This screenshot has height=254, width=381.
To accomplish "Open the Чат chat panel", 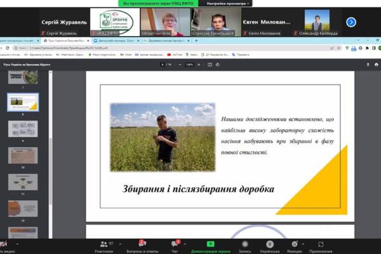I will [x=175, y=246].
